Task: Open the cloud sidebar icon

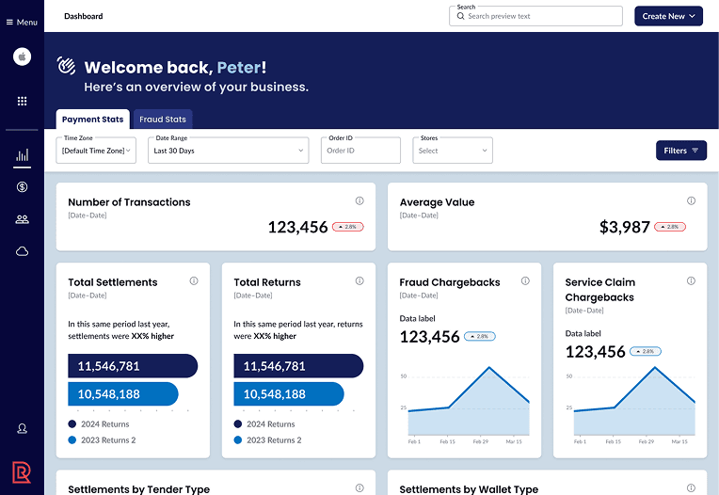Action: [22, 251]
